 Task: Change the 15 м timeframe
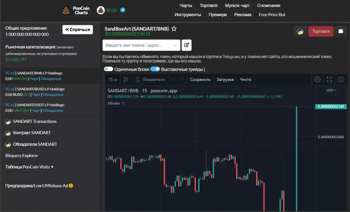[x=112, y=80]
